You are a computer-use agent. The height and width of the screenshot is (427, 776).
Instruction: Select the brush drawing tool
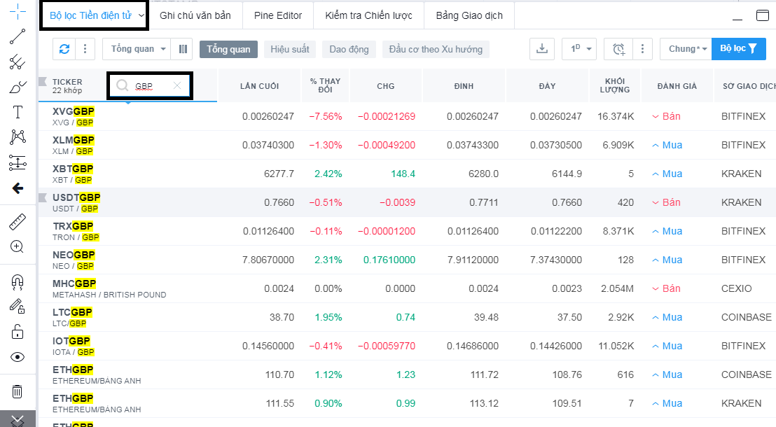18,87
